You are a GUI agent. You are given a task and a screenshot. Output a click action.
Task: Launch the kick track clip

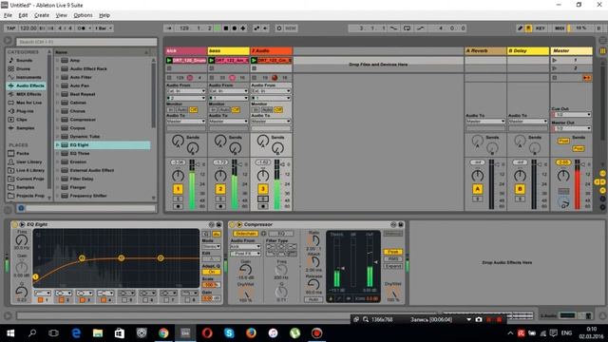point(169,61)
